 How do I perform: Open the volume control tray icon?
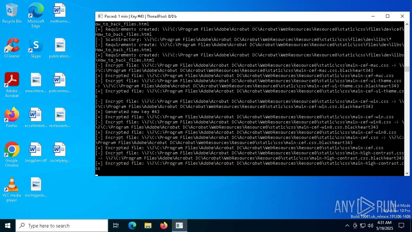(x=370, y=226)
